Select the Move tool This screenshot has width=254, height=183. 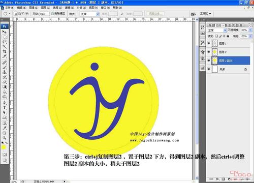(5, 32)
